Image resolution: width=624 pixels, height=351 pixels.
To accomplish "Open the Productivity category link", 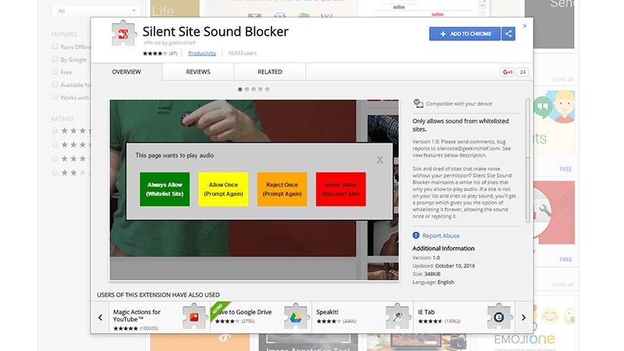I will coord(202,53).
